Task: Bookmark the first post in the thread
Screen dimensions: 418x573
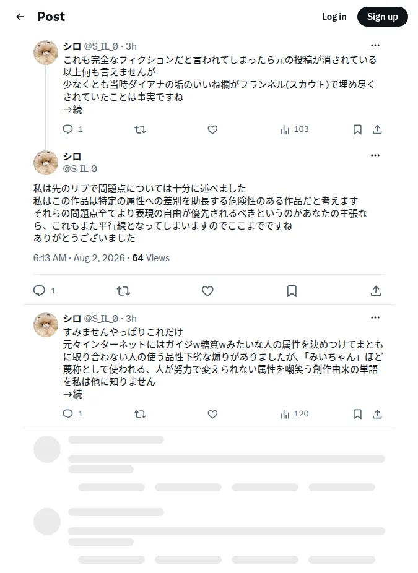Action: point(357,129)
